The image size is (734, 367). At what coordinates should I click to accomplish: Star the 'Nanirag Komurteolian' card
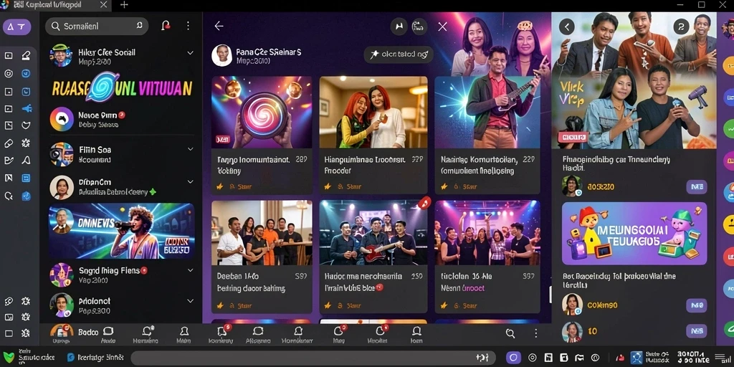pos(444,187)
